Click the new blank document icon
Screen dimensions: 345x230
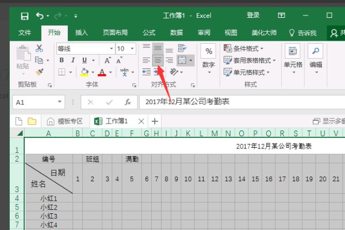tap(19, 121)
